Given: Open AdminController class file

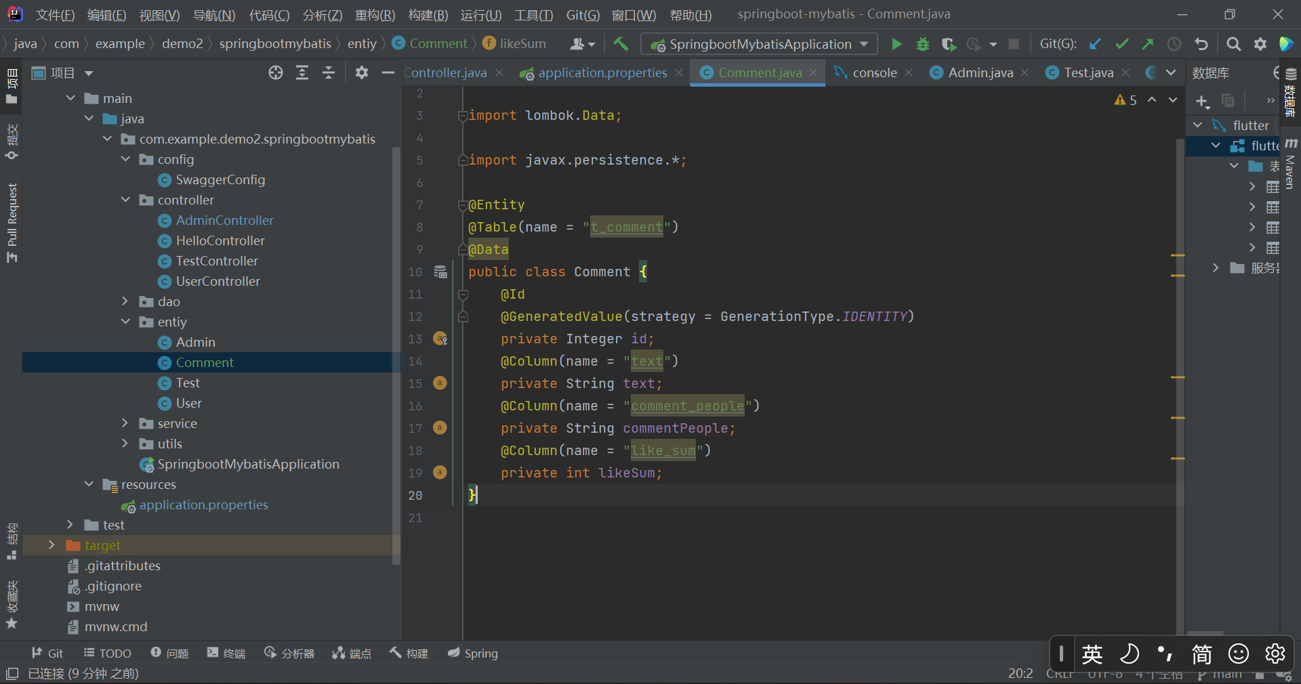Looking at the screenshot, I should (224, 220).
